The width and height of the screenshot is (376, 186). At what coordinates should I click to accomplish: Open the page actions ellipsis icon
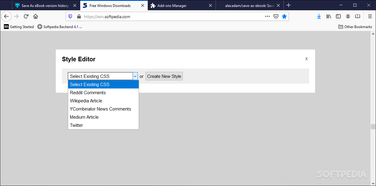[267, 16]
